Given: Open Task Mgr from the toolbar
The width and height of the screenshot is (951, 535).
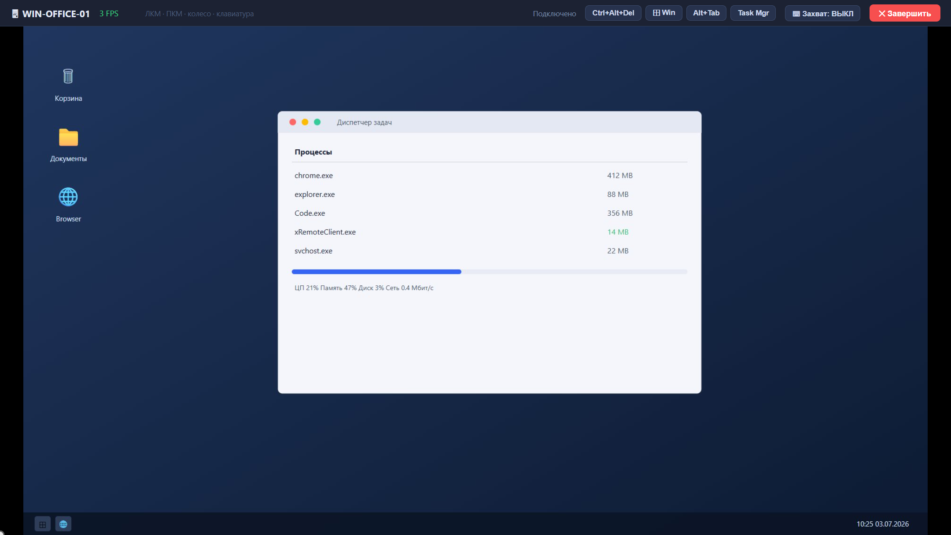Looking at the screenshot, I should point(753,13).
